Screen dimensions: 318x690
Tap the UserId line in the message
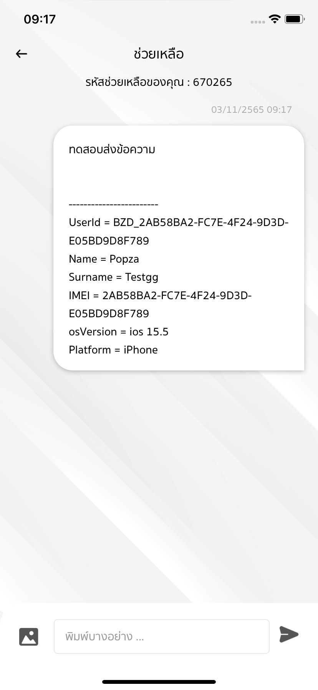pos(179,222)
